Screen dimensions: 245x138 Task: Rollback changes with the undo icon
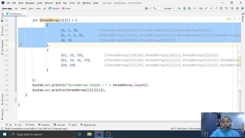pyautogui.click(x=226, y=8)
